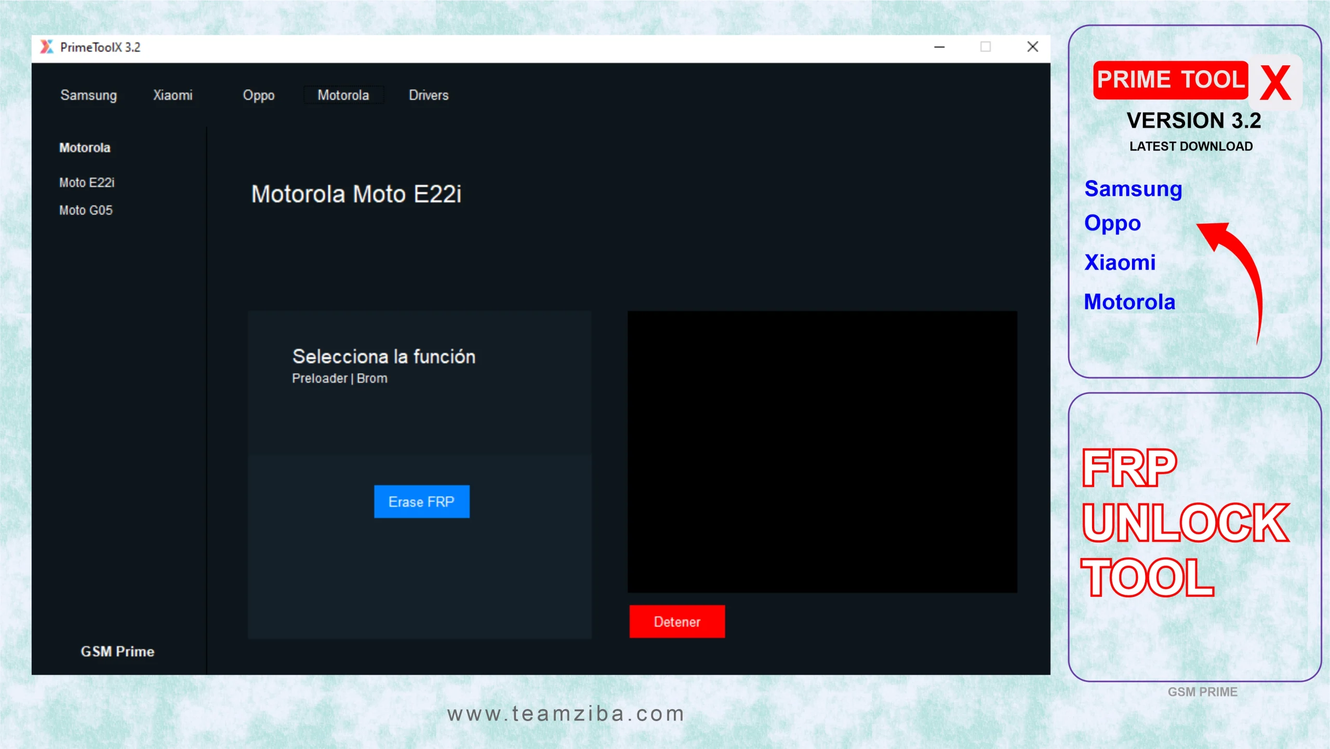Open the Drivers tab

click(429, 96)
